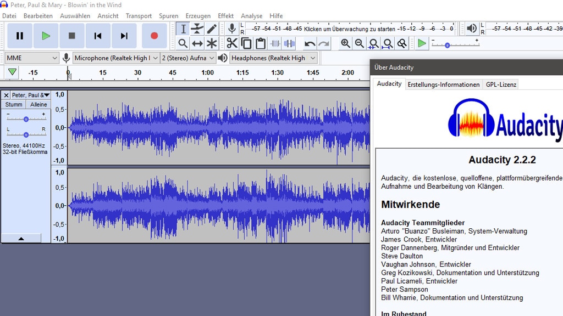Open the Transport menu
The width and height of the screenshot is (563, 316).
pyautogui.click(x=139, y=15)
